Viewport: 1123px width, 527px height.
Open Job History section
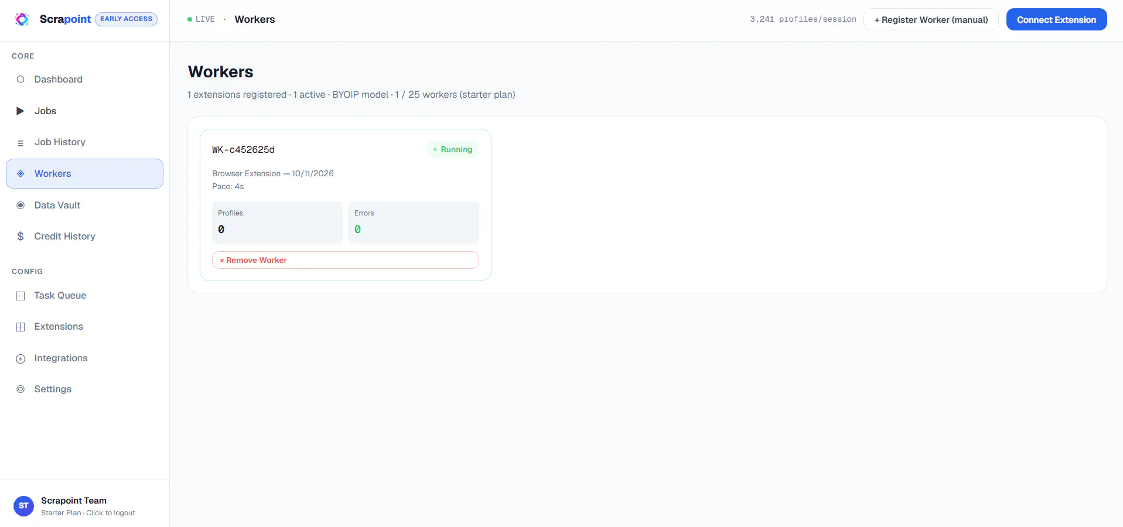click(x=85, y=142)
